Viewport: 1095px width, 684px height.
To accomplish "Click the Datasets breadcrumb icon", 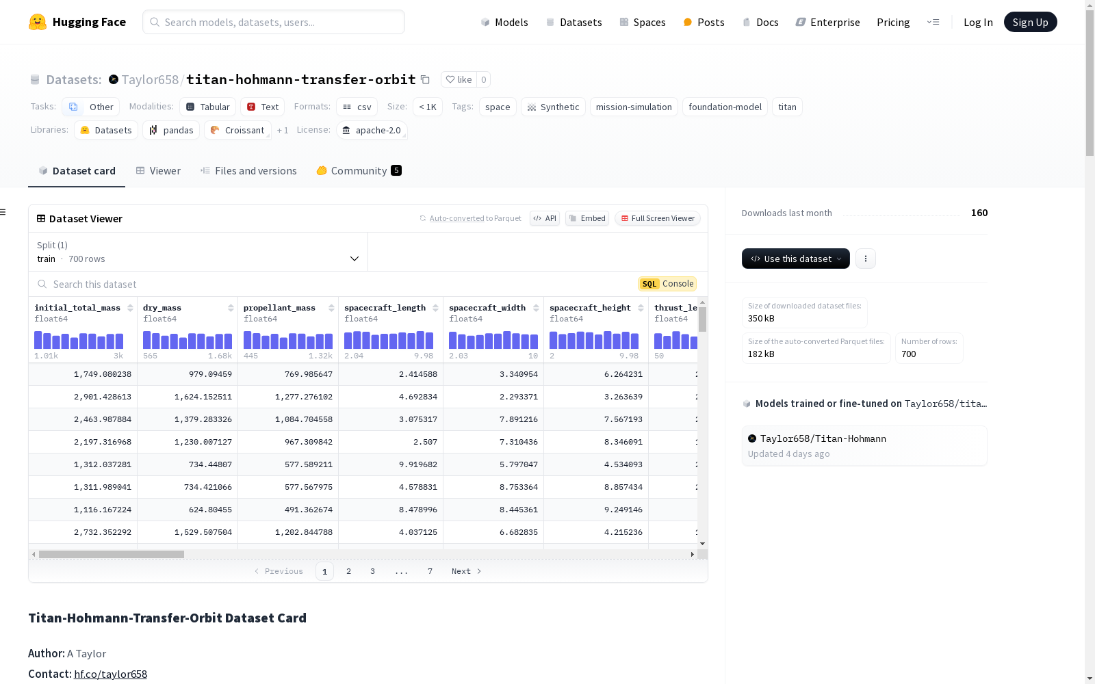I will (x=35, y=79).
